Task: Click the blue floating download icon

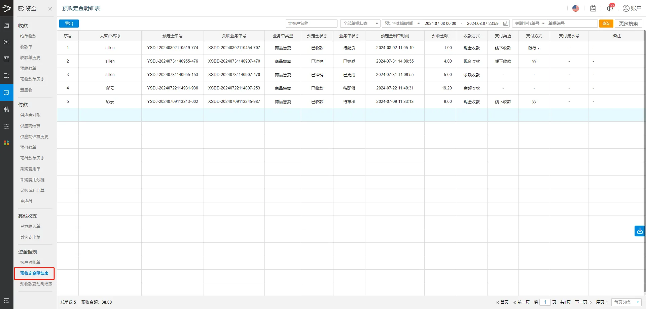Action: pos(640,231)
